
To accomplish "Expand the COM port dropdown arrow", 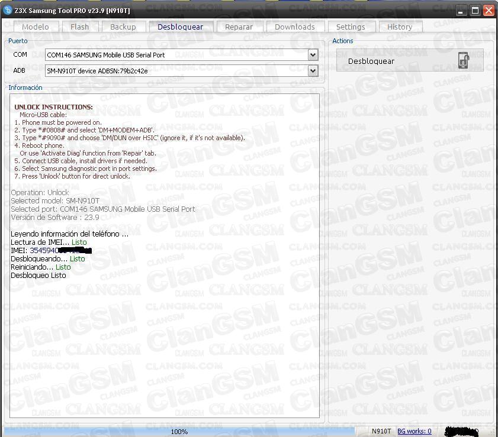I will [x=313, y=55].
